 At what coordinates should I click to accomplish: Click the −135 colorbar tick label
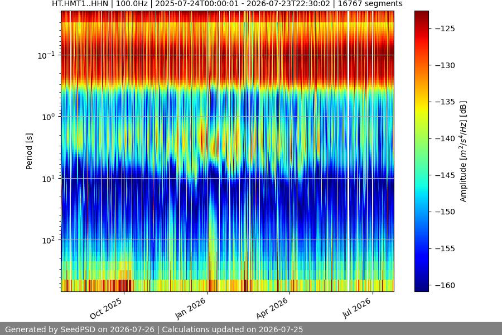tap(445, 102)
